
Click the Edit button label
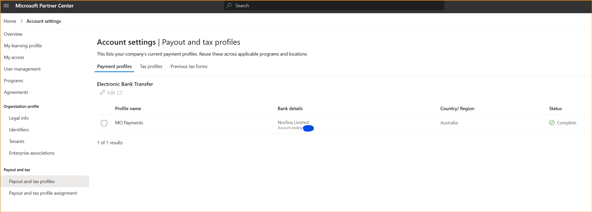111,93
